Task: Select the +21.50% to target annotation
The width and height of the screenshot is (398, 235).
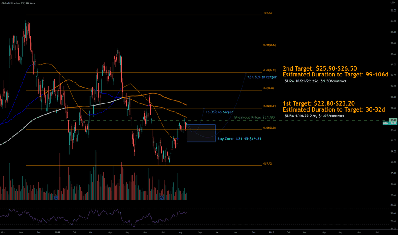Action: point(262,77)
